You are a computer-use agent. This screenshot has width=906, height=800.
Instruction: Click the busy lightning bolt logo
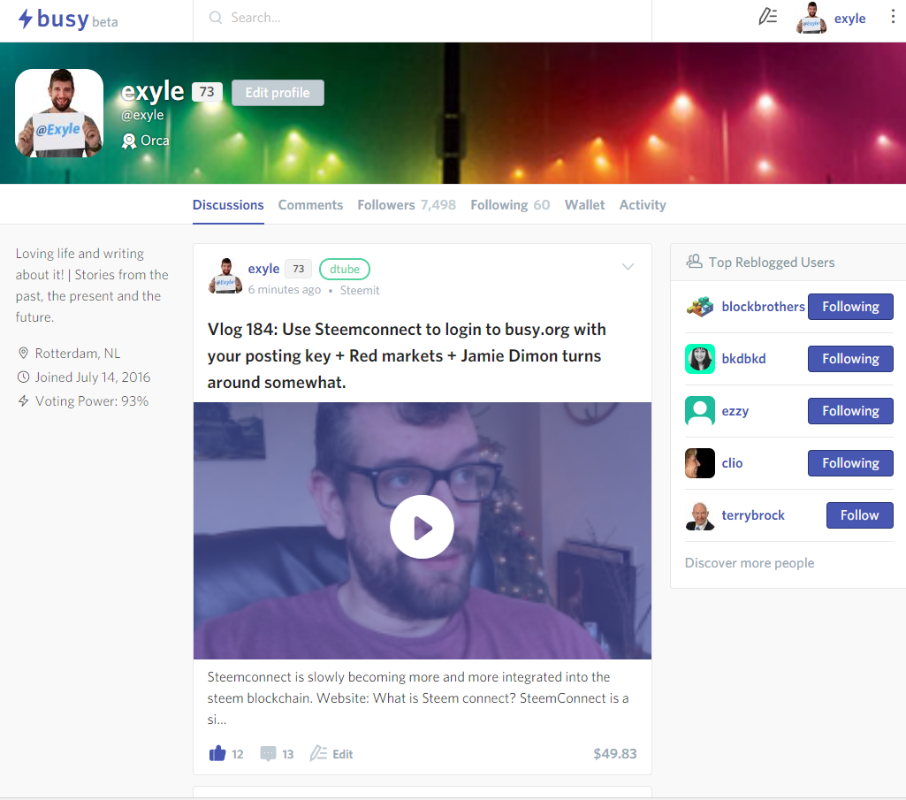pyautogui.click(x=26, y=19)
